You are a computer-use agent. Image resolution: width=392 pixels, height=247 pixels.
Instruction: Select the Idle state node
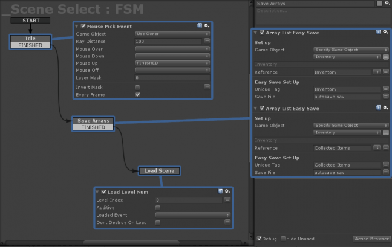(x=30, y=39)
